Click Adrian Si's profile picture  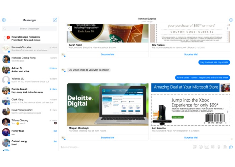[x=6, y=70]
